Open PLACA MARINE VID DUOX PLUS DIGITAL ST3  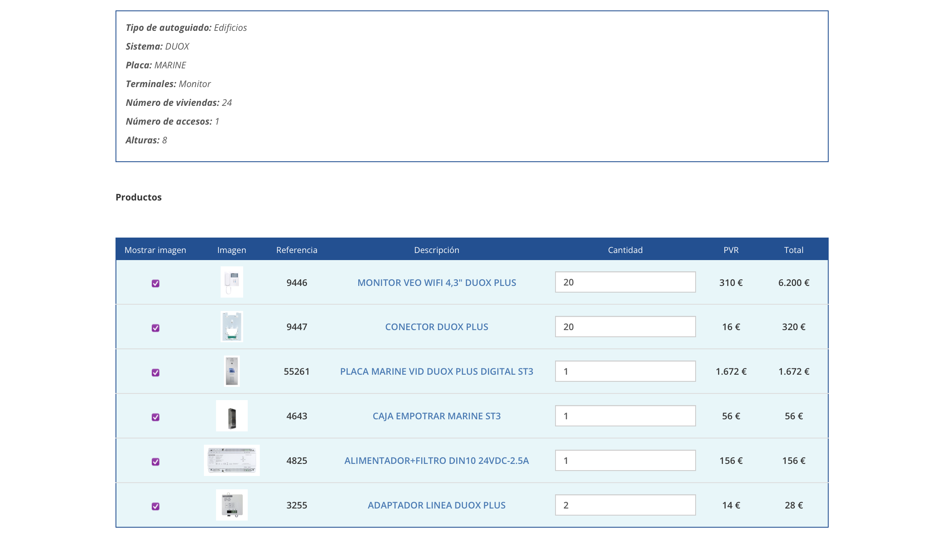[x=437, y=371]
